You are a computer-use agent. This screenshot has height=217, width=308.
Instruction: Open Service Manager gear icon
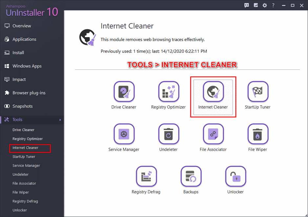(124, 134)
